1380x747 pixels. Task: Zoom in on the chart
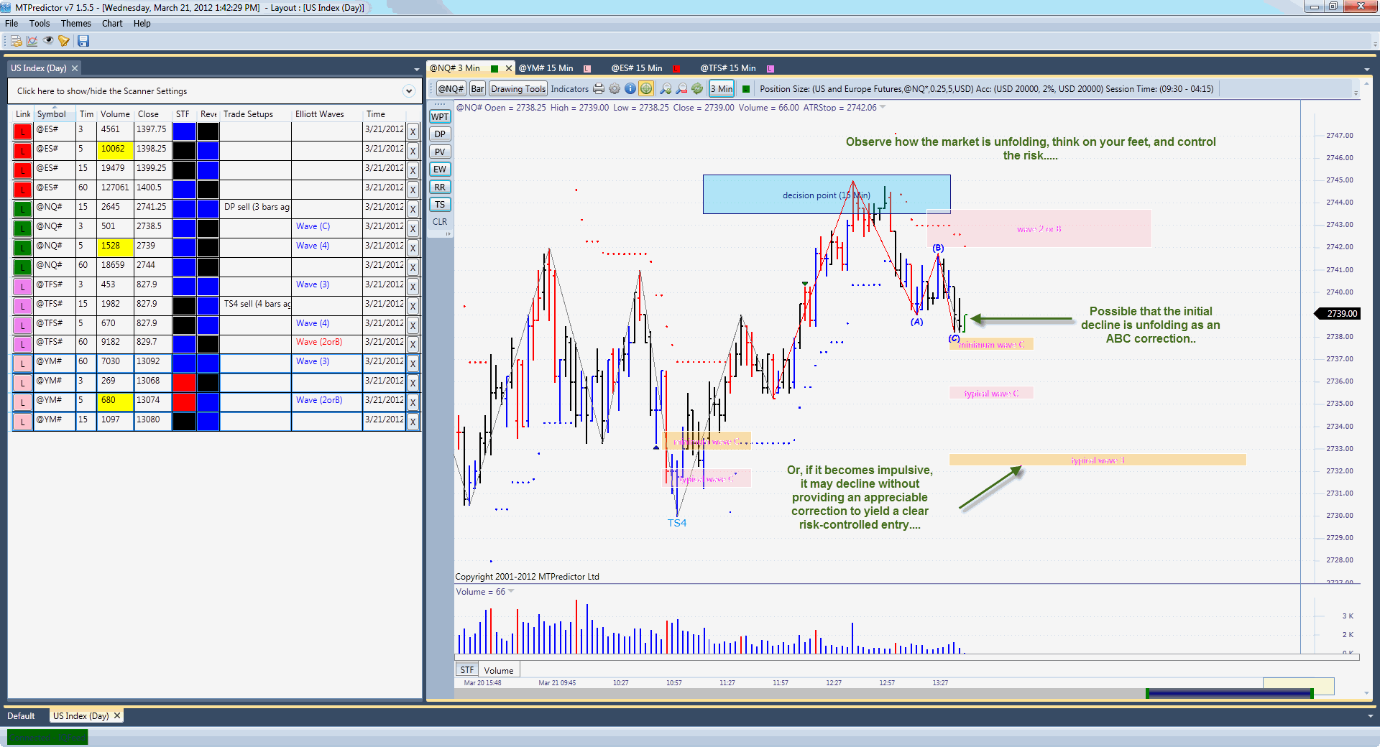coord(666,89)
